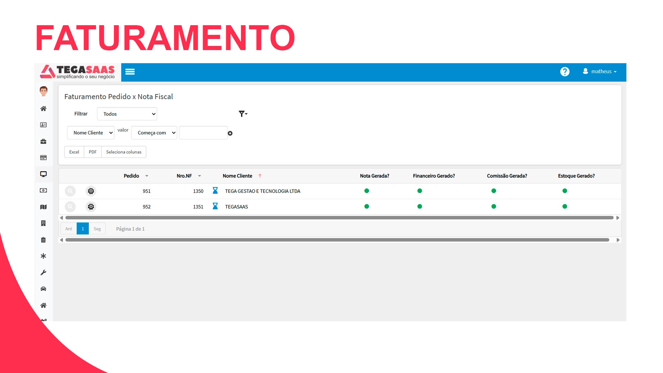The height and width of the screenshot is (373, 663).
Task: Click the 'TEGASAAS' client name cell
Action: click(x=237, y=207)
